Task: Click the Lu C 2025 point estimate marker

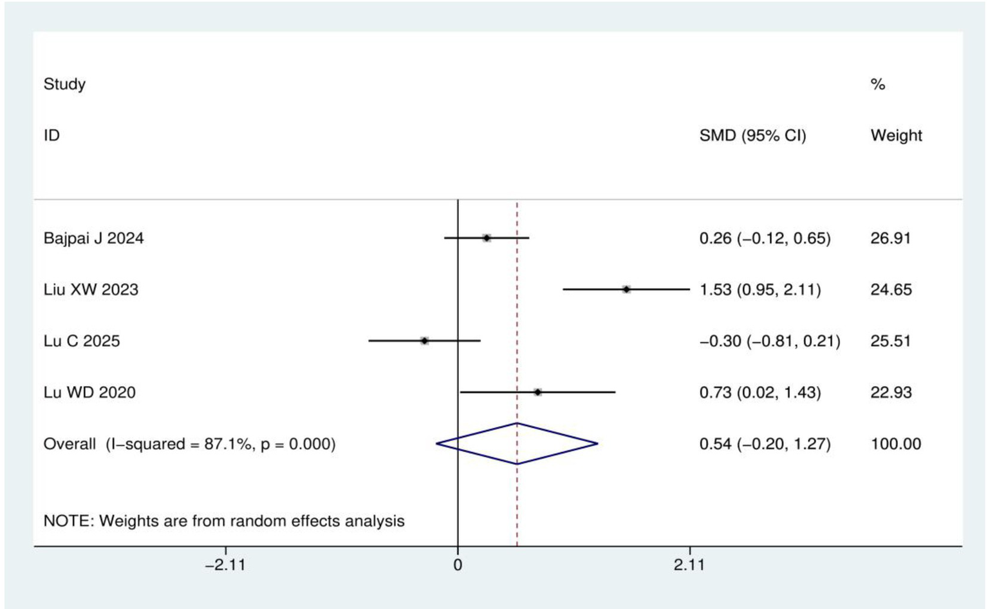Action: click(425, 341)
